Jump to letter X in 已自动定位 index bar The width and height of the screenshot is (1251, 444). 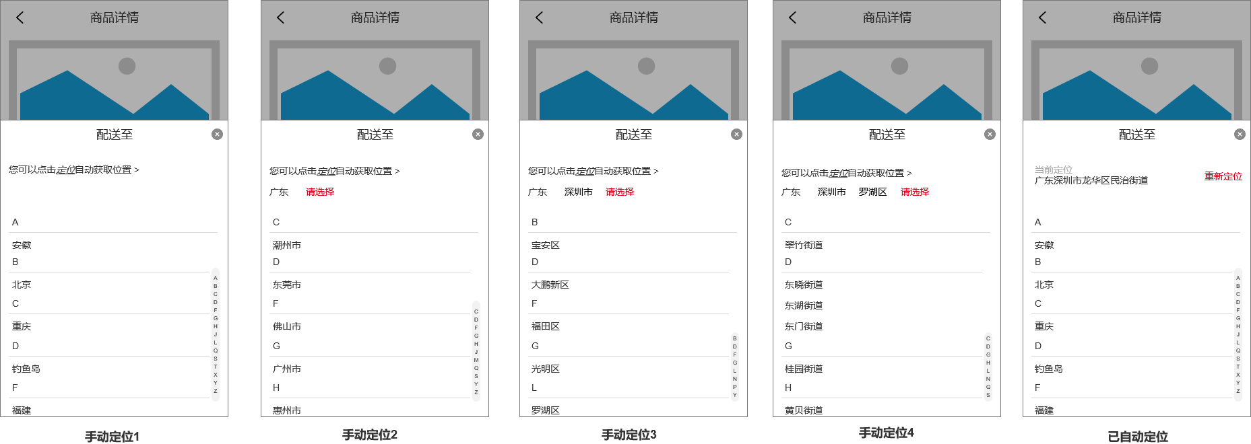[x=1238, y=375]
